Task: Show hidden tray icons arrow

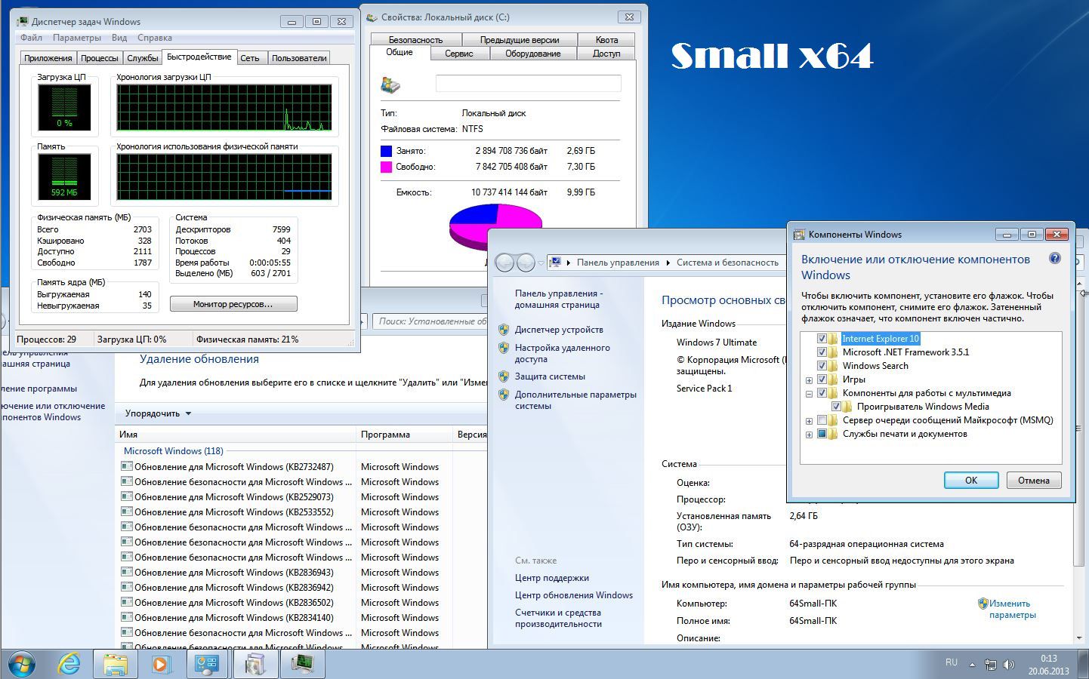Action: pyautogui.click(x=972, y=665)
